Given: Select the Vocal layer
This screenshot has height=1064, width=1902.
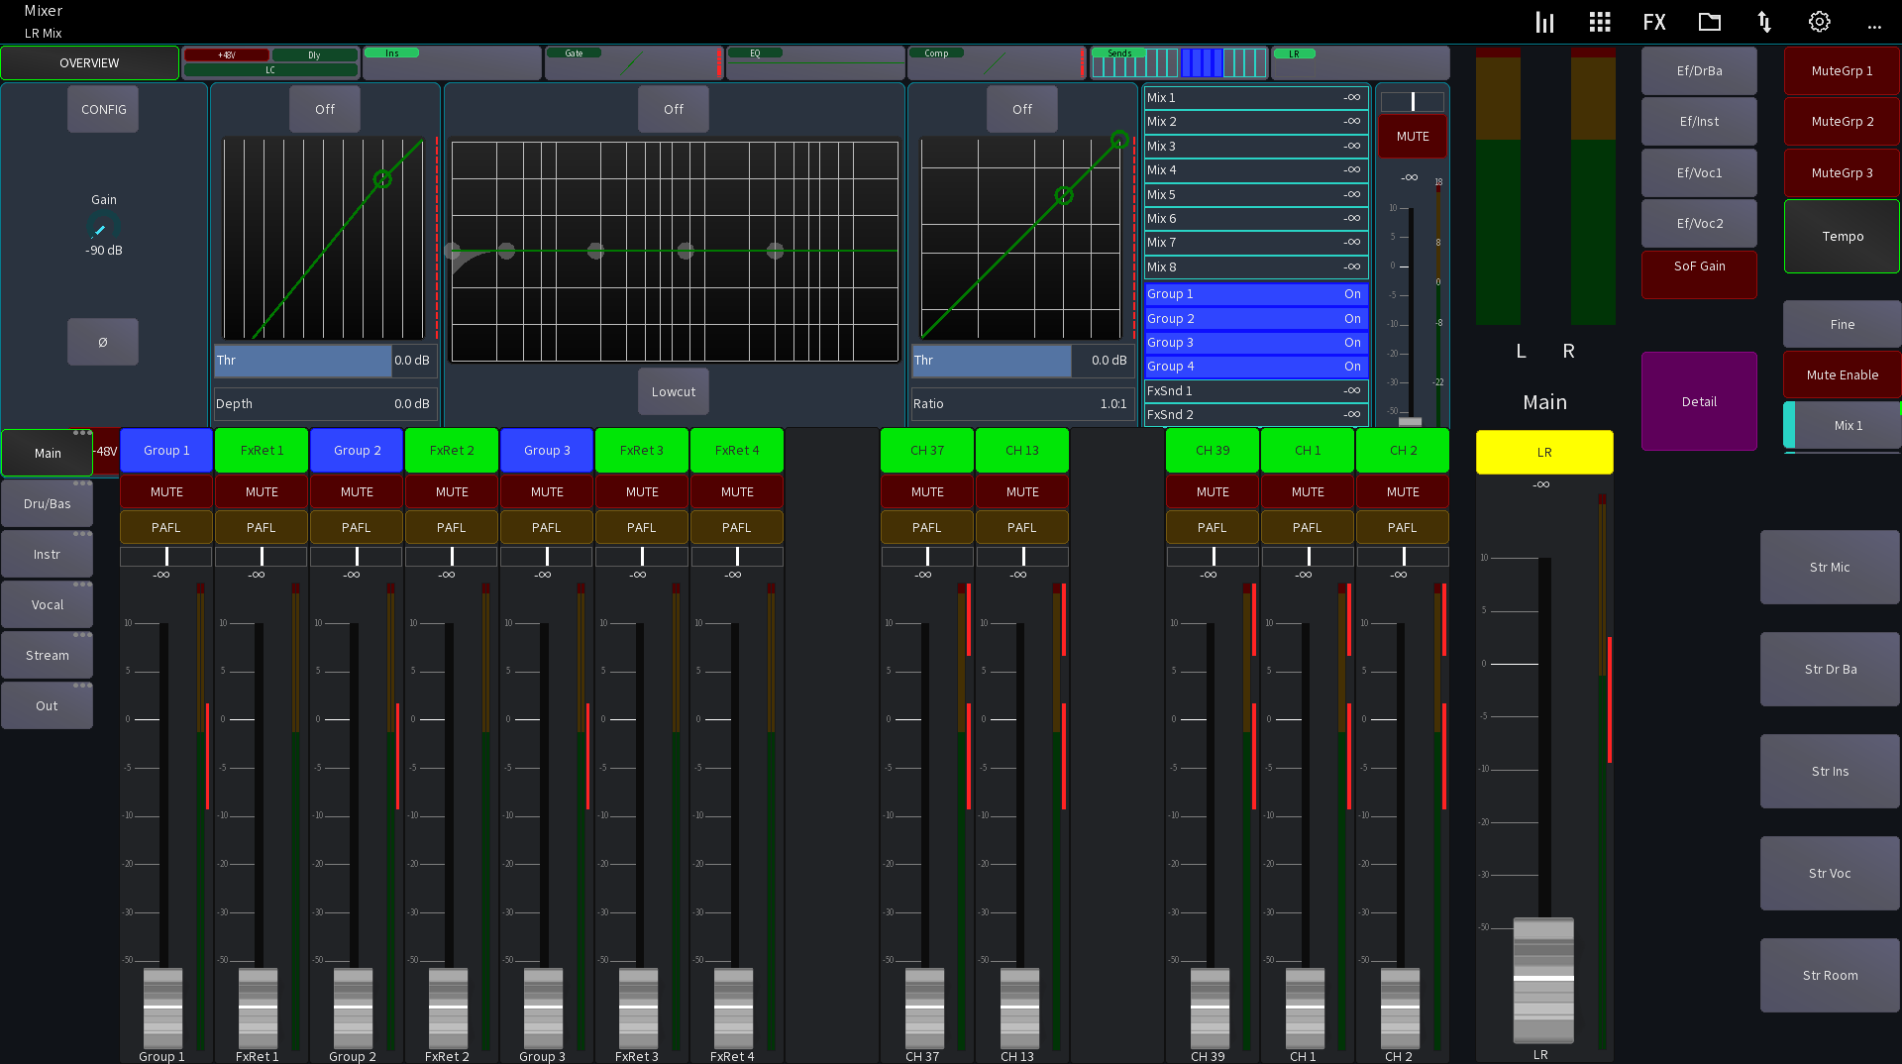Looking at the screenshot, I should 46,603.
